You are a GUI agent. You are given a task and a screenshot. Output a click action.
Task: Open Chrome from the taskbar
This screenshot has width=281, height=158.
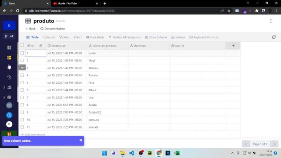[x=159, y=153]
